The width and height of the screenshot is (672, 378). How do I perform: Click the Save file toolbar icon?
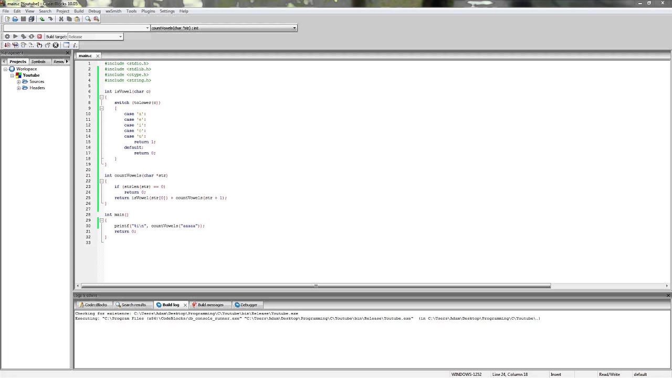click(x=23, y=19)
